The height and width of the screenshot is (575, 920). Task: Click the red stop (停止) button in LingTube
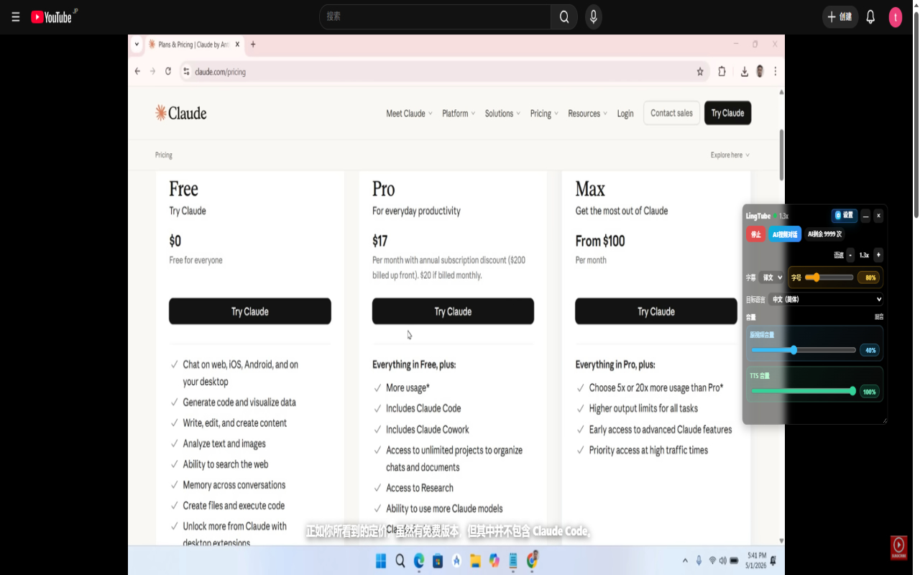(756, 234)
